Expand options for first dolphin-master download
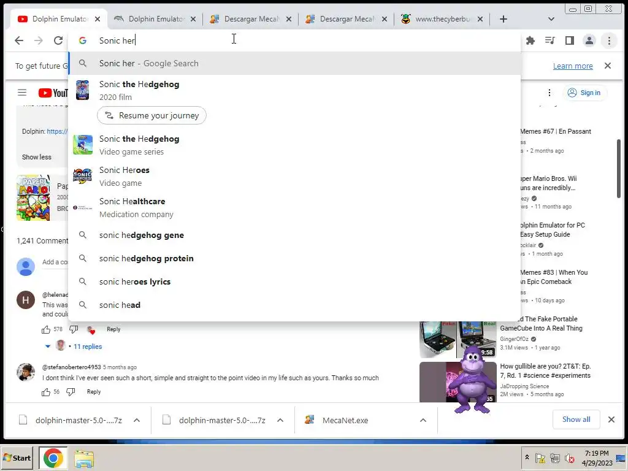 137,420
